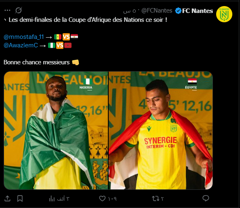The height and width of the screenshot is (208, 240).
Task: Repost using the retweet arrows icon
Action: pyautogui.click(x=156, y=199)
